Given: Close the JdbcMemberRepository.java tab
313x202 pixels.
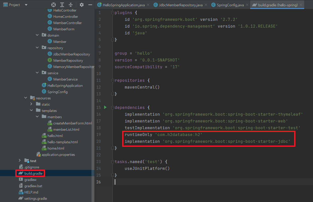Looking at the screenshot, I should pyautogui.click(x=205, y=5).
